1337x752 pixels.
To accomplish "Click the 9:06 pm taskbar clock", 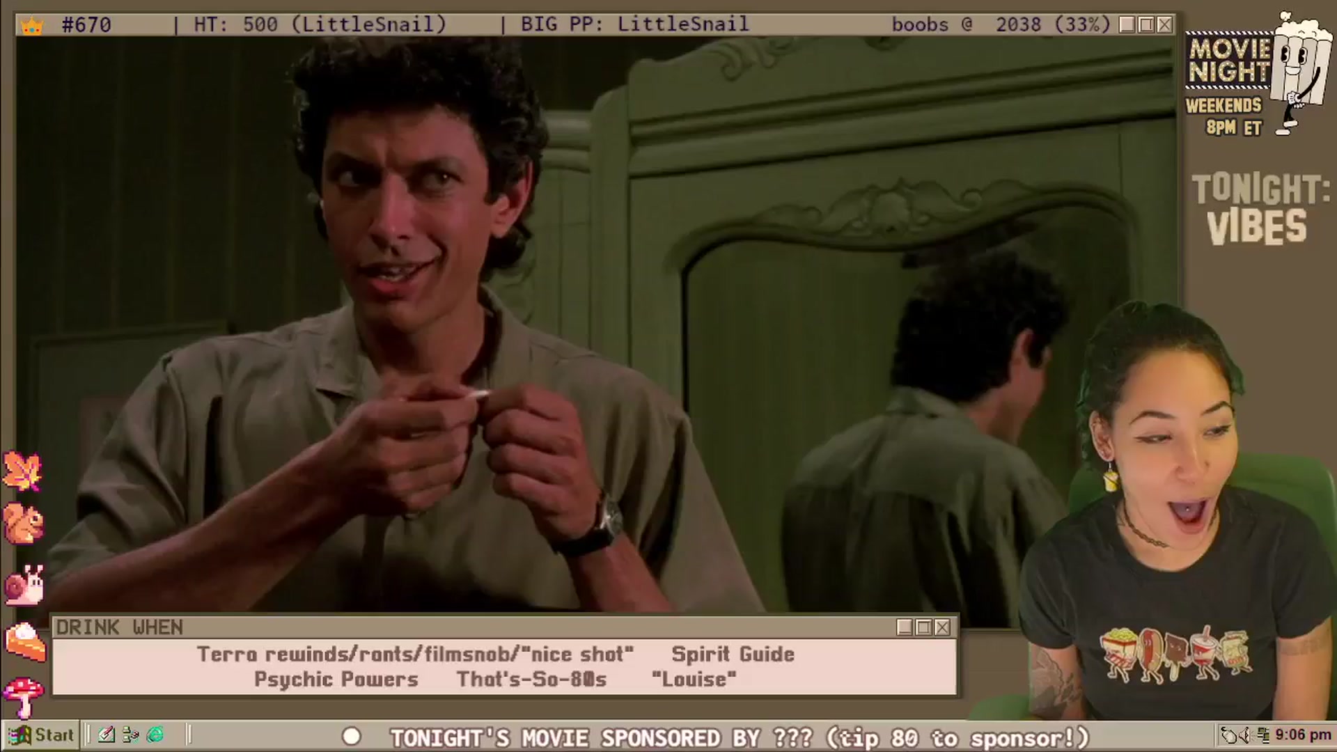I will pos(1303,735).
